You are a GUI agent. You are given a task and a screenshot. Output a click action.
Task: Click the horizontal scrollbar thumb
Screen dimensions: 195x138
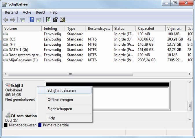tap(71, 74)
